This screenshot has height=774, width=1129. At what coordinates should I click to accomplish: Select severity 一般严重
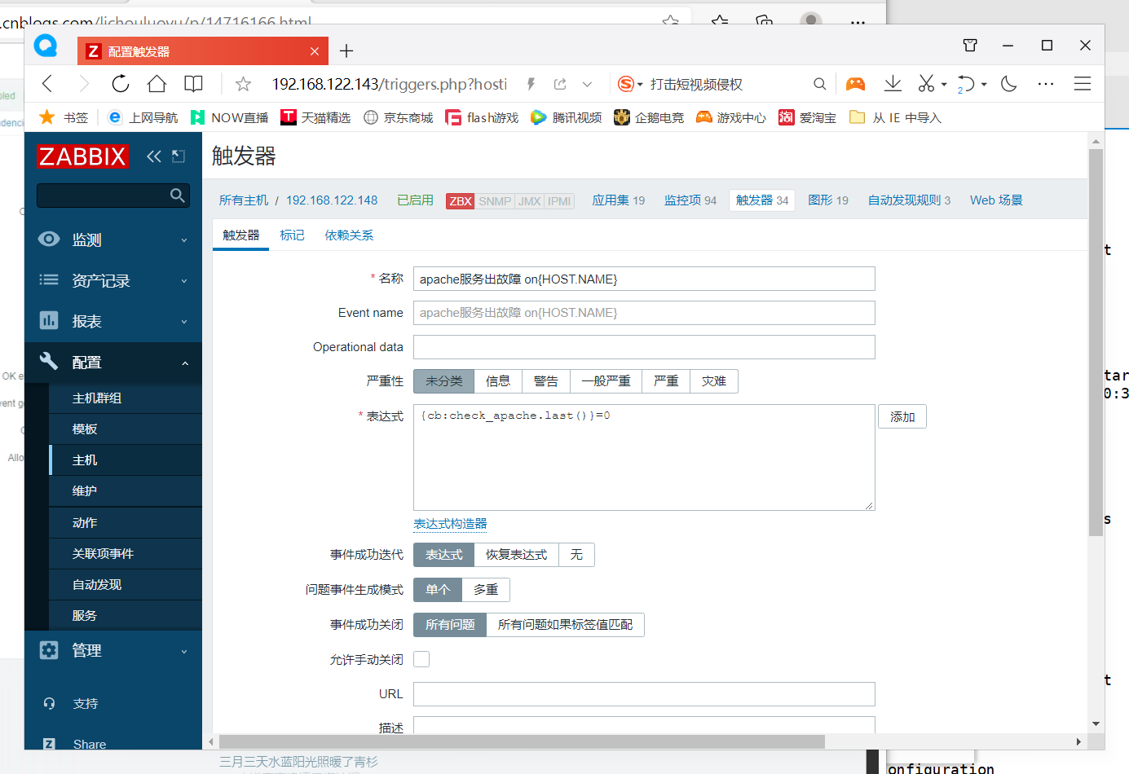click(x=606, y=381)
